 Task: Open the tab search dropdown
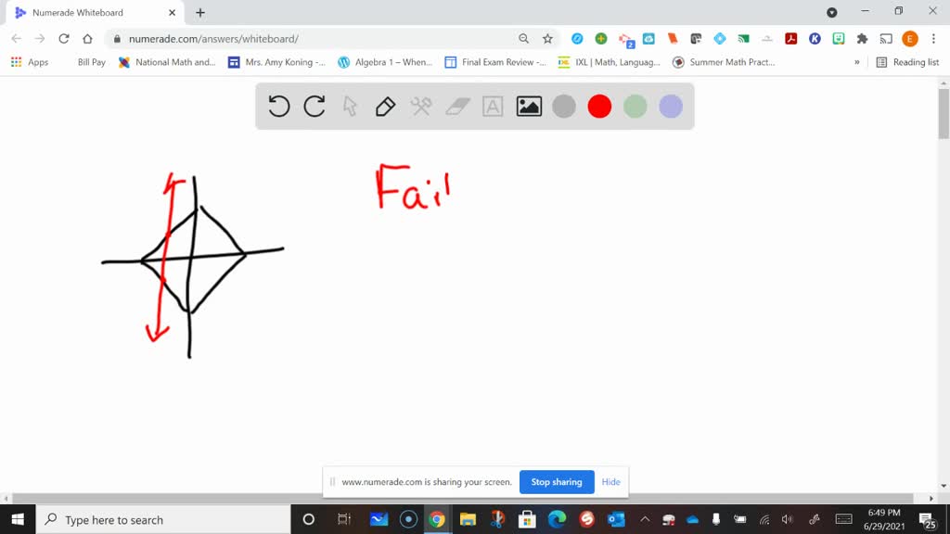click(832, 12)
